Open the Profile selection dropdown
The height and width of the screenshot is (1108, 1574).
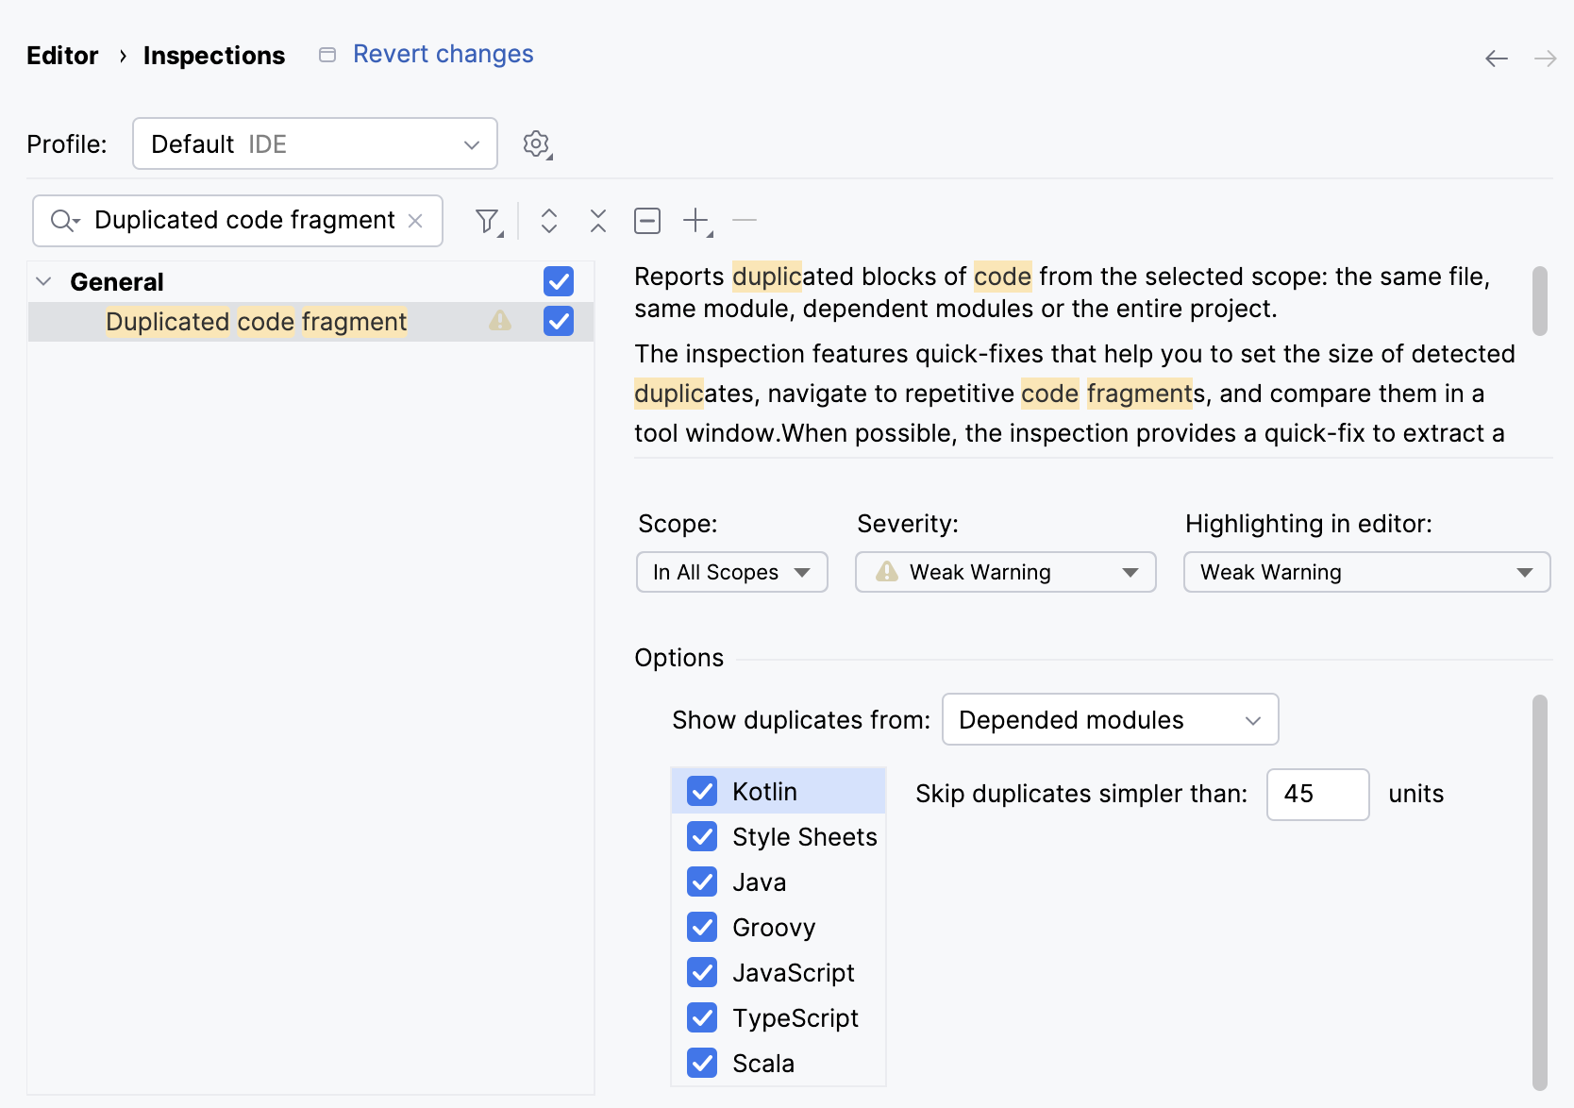tap(314, 143)
